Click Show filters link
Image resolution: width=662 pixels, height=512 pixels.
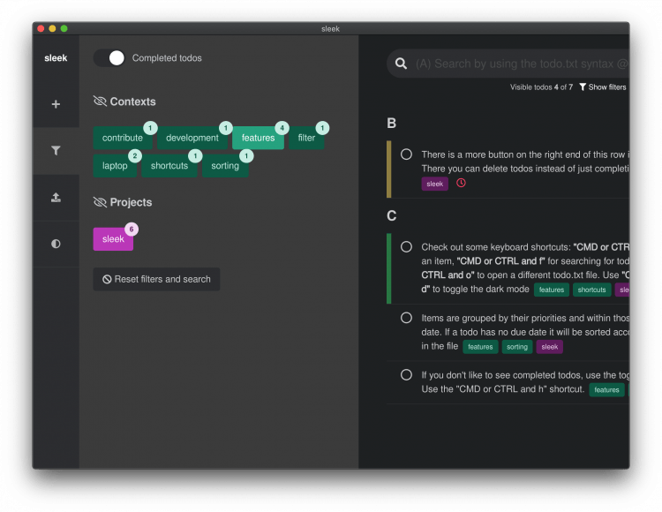[602, 87]
